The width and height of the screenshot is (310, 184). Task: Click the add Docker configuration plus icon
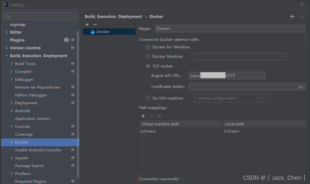pos(87,24)
